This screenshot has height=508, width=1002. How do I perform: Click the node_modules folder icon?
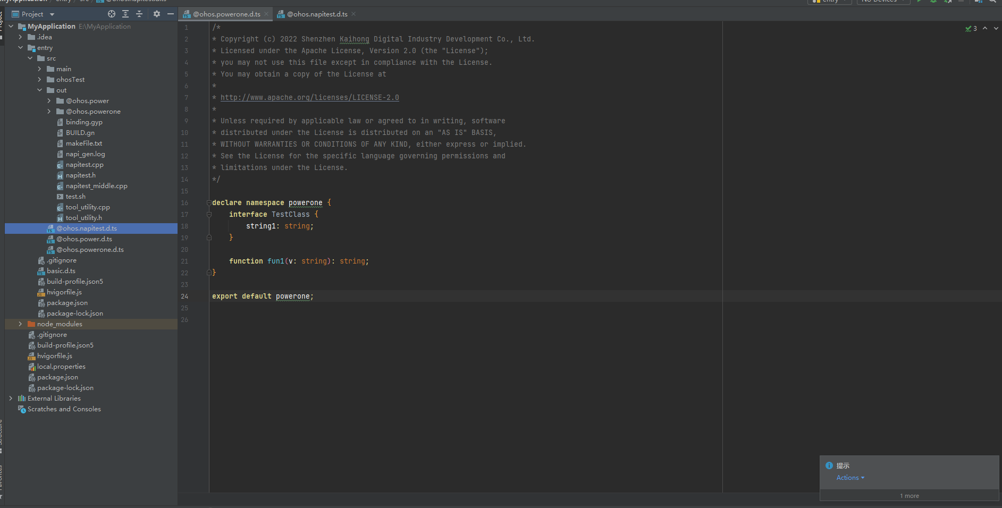tap(31, 324)
